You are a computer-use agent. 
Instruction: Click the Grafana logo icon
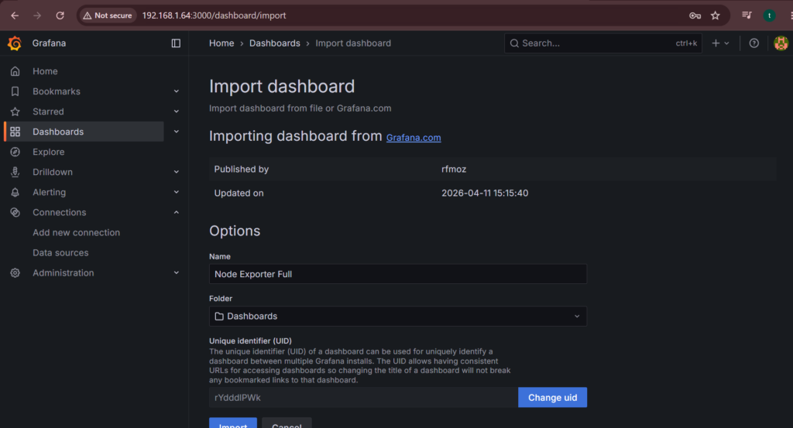(x=15, y=43)
